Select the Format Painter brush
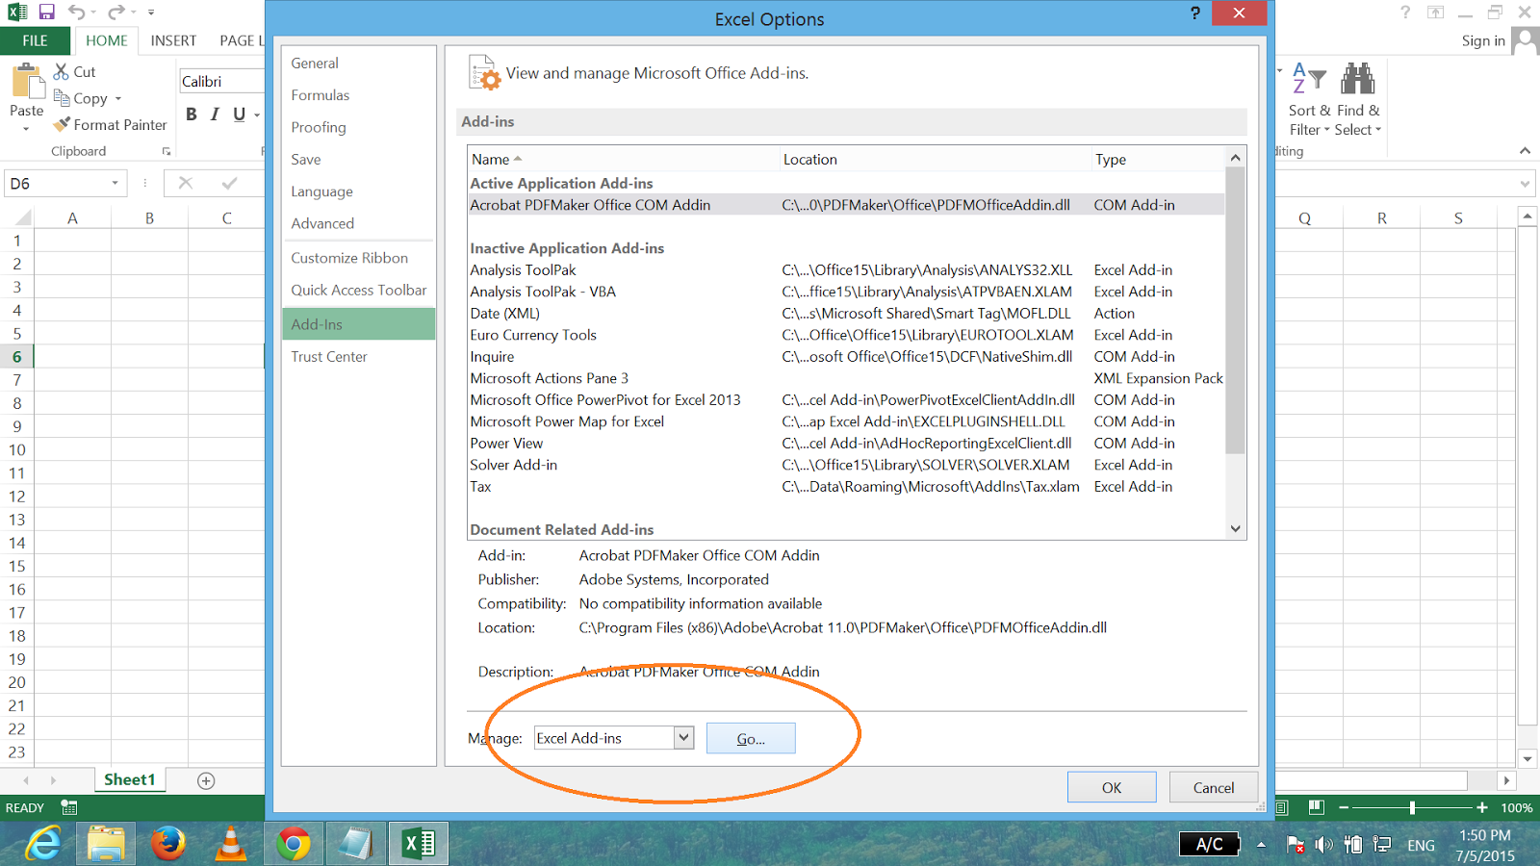Image resolution: width=1540 pixels, height=866 pixels. [x=110, y=124]
